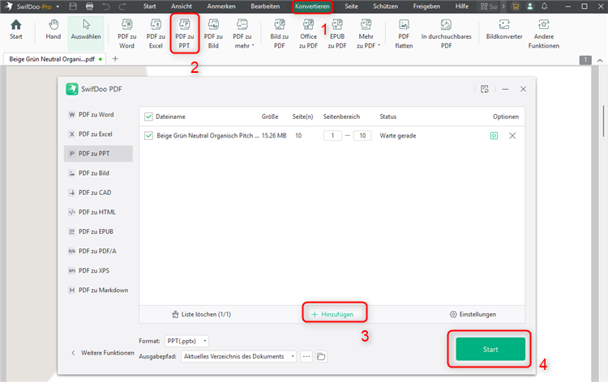Open the Bildkonverter tool
This screenshot has height=382, width=608.
[504, 30]
